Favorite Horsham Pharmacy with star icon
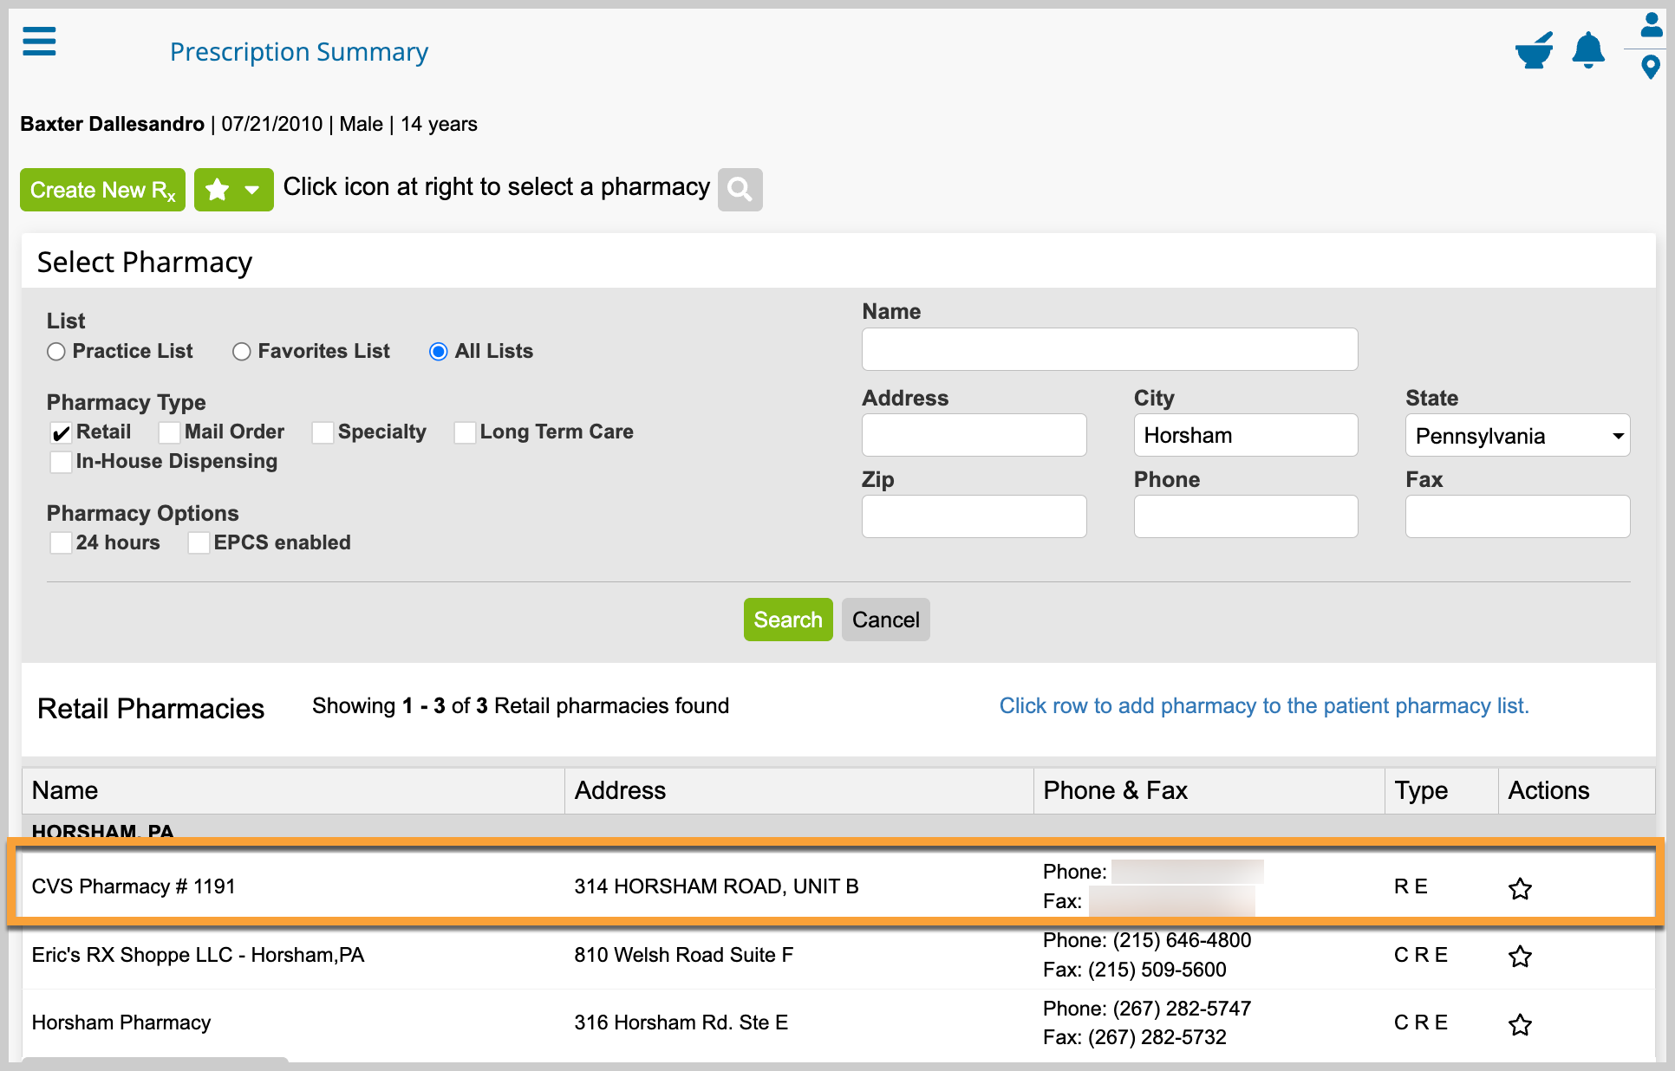 point(1520,1024)
